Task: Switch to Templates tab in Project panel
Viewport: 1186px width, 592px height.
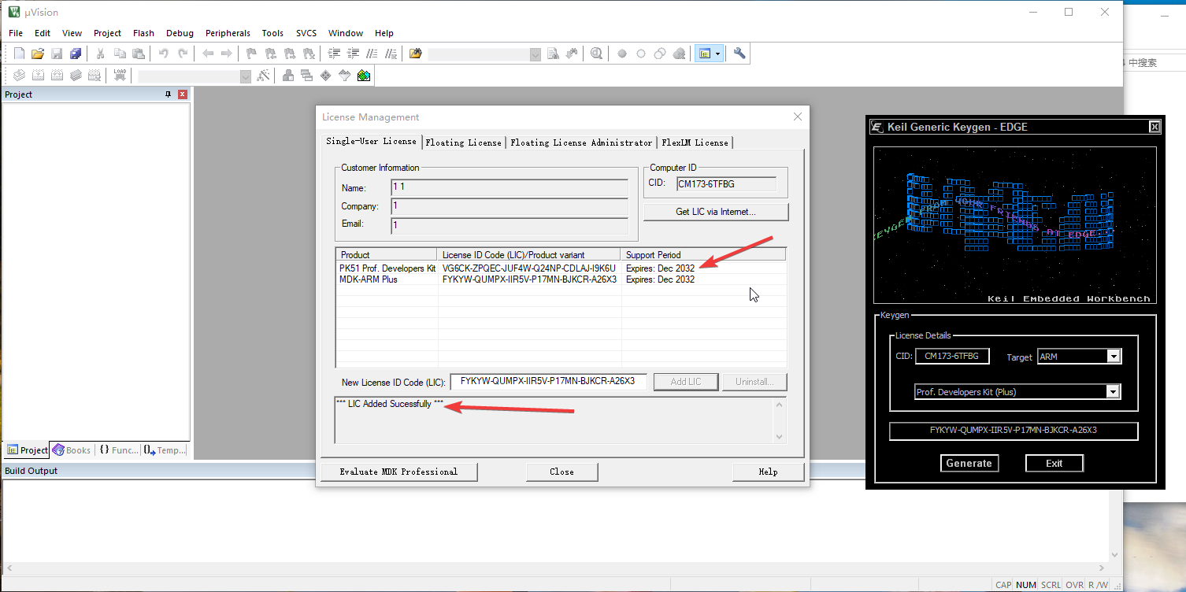Action: point(165,450)
